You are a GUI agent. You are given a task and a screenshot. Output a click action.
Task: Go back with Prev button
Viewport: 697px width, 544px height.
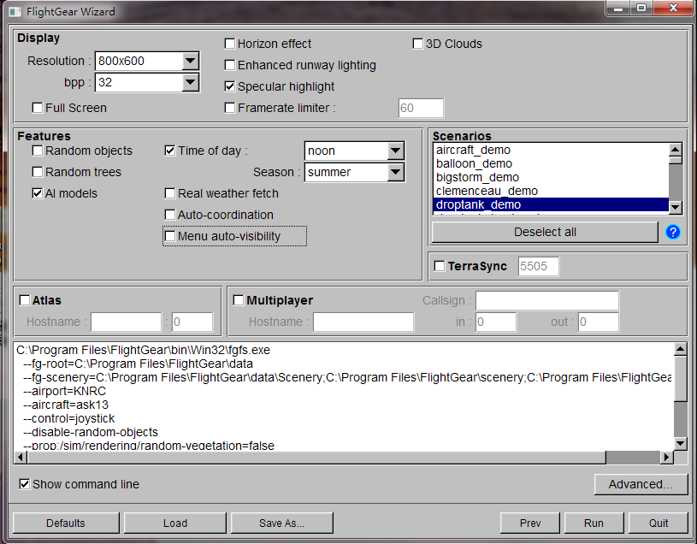(x=530, y=523)
